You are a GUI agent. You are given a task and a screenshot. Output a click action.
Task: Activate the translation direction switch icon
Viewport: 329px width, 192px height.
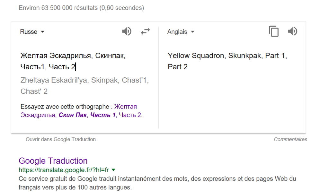[x=145, y=31]
